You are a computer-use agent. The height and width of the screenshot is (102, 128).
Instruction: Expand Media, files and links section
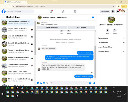click(111, 47)
